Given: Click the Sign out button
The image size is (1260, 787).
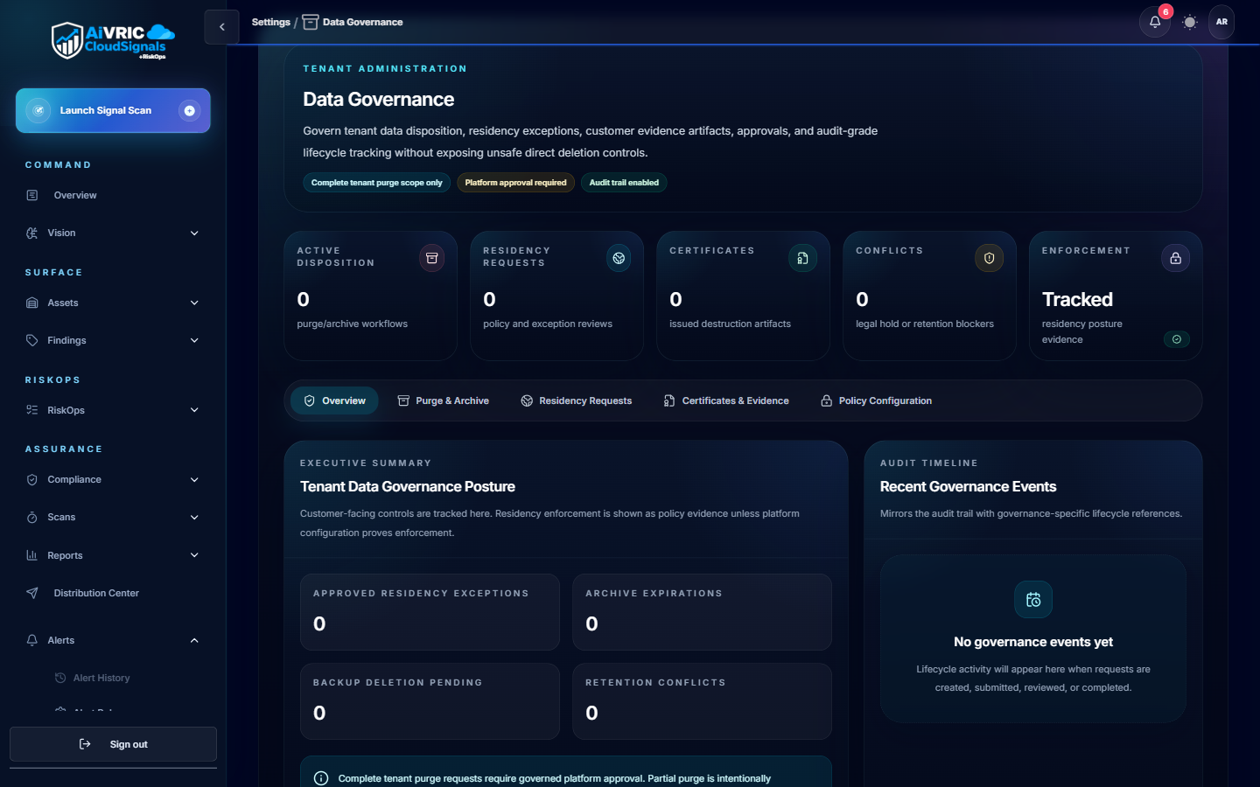Looking at the screenshot, I should 113,744.
